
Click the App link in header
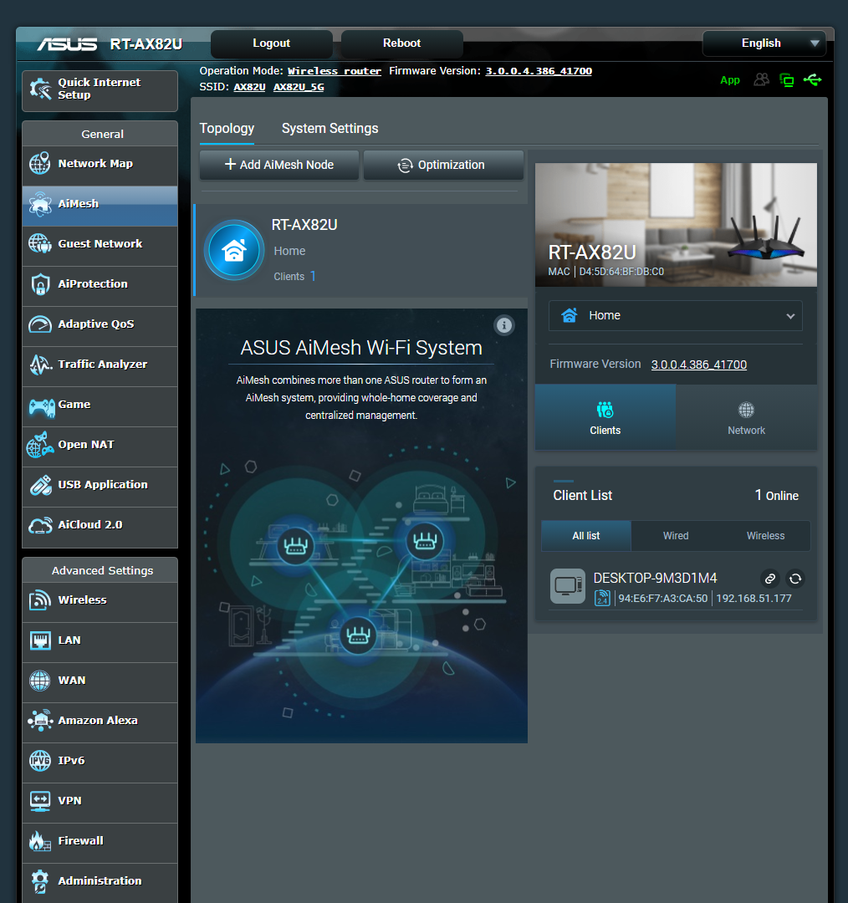click(730, 80)
